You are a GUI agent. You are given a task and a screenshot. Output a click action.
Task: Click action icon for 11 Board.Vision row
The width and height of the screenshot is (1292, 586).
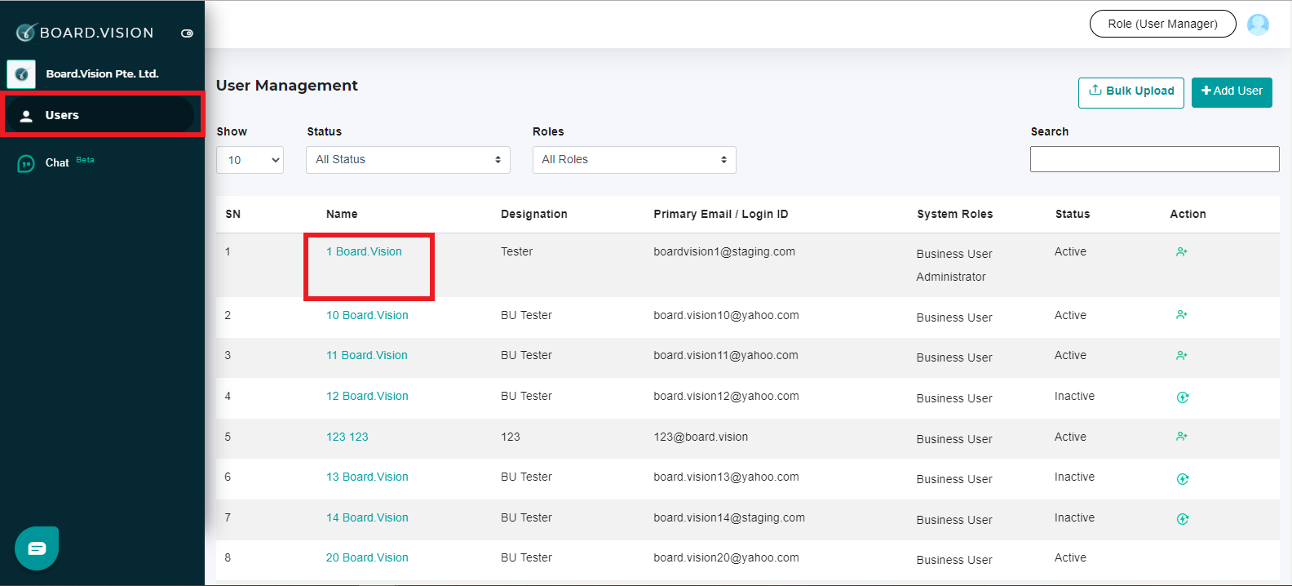click(x=1182, y=356)
